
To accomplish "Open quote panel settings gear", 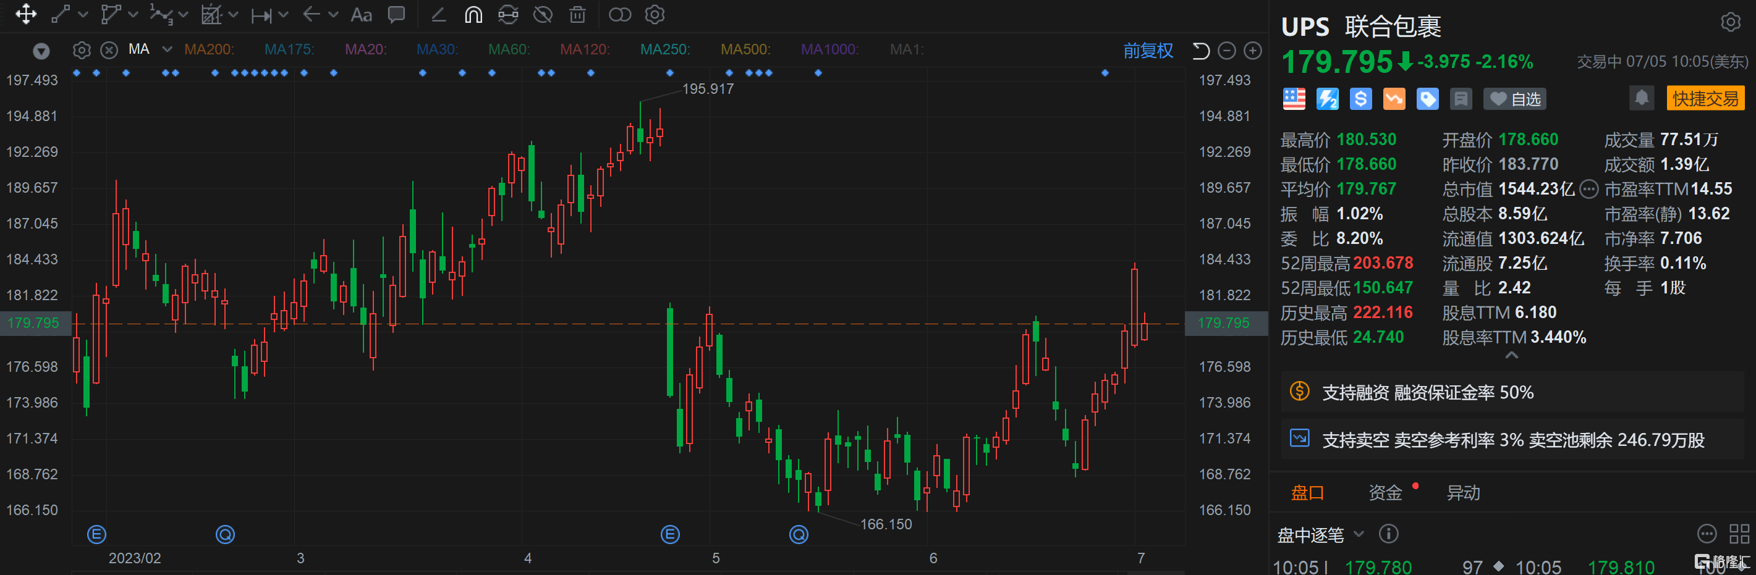I will [x=1730, y=22].
